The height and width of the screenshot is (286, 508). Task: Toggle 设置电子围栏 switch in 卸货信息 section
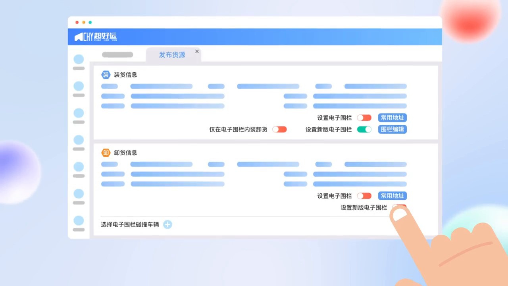point(364,196)
